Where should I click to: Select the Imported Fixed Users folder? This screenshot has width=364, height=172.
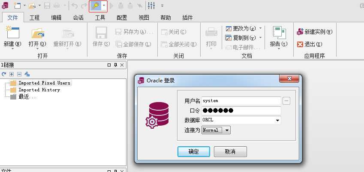point(40,83)
